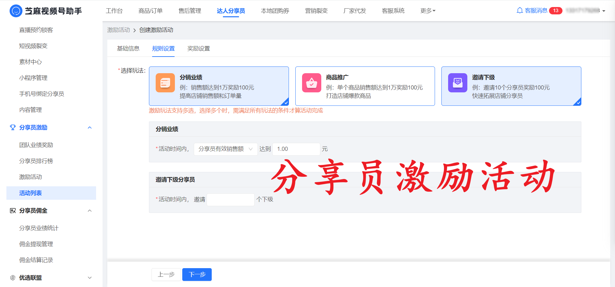This screenshot has width=615, height=287.
Task: Open 团队业绩奖励 in the sidebar
Action: pyautogui.click(x=36, y=145)
